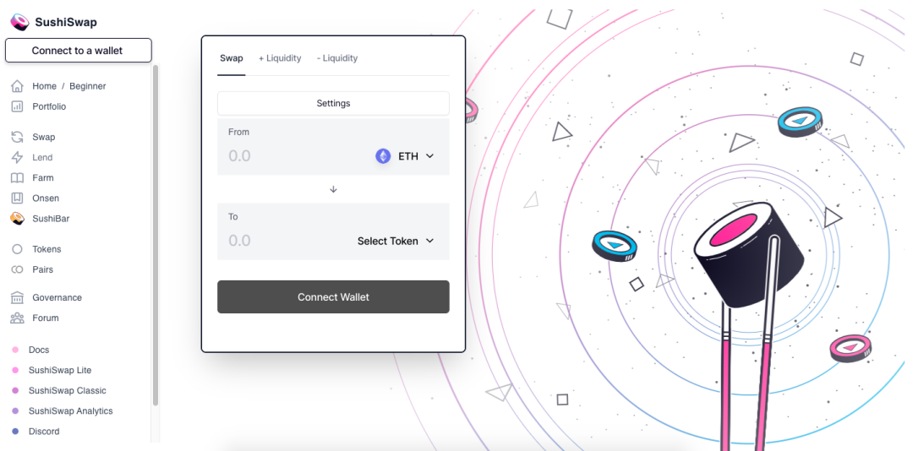913x451 pixels.
Task: Switch to the + Liquidity tab
Action: point(280,58)
